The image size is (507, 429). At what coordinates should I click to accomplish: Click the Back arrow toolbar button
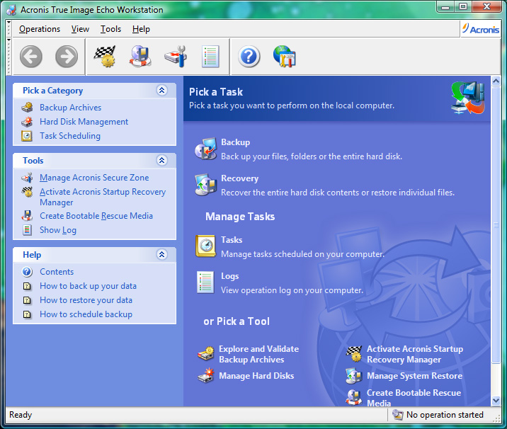(31, 57)
